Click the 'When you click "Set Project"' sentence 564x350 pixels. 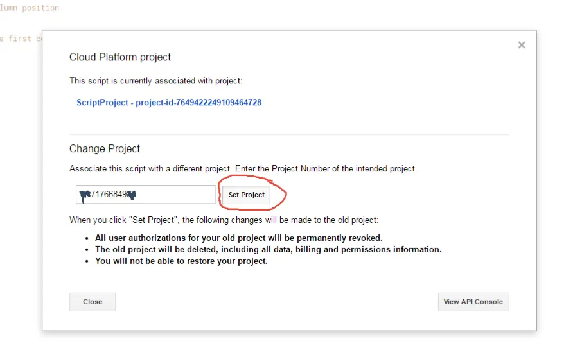click(224, 220)
